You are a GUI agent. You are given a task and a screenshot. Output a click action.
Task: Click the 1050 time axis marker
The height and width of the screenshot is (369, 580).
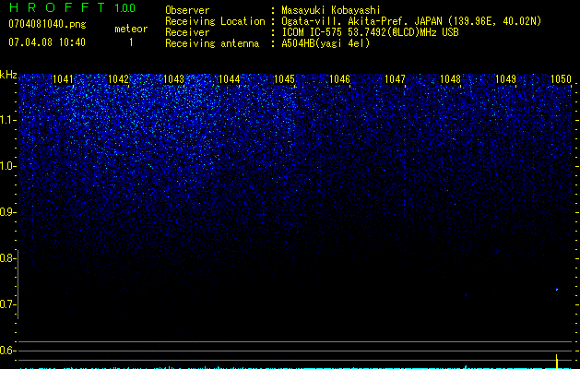click(x=562, y=79)
